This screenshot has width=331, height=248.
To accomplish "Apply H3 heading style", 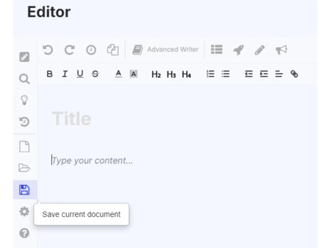I will click(171, 74).
